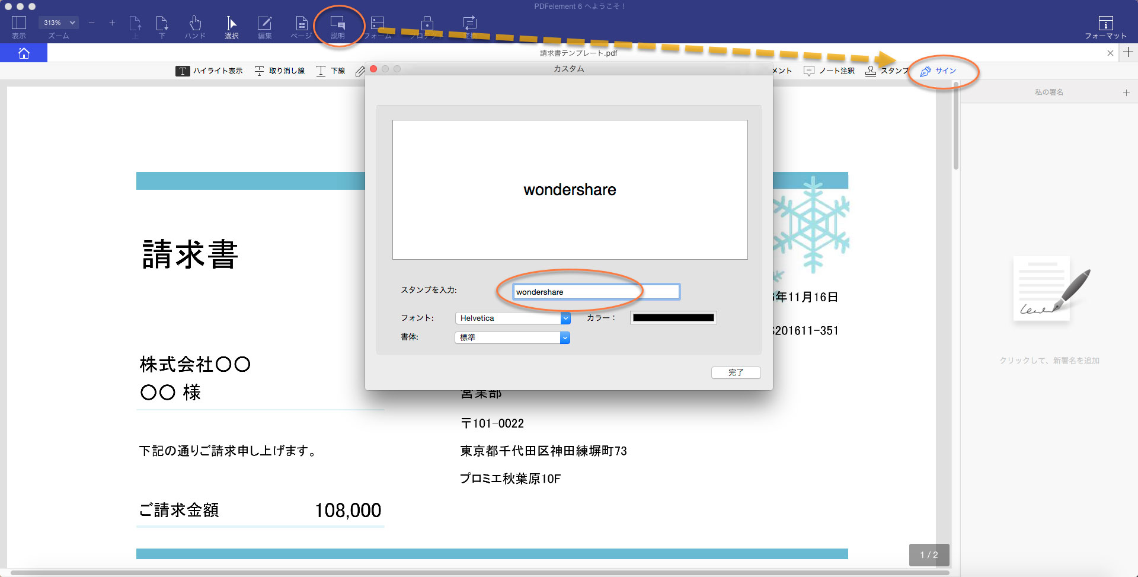
Task: Click the 〇〇 様 recipient text
Action: [171, 392]
